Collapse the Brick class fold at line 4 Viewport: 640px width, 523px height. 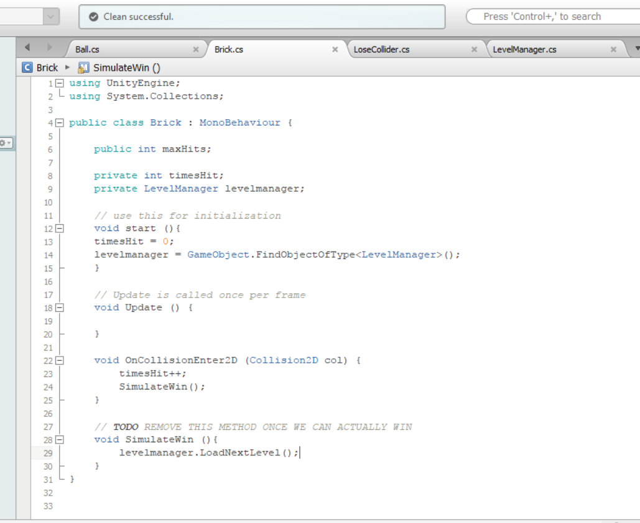(x=58, y=122)
